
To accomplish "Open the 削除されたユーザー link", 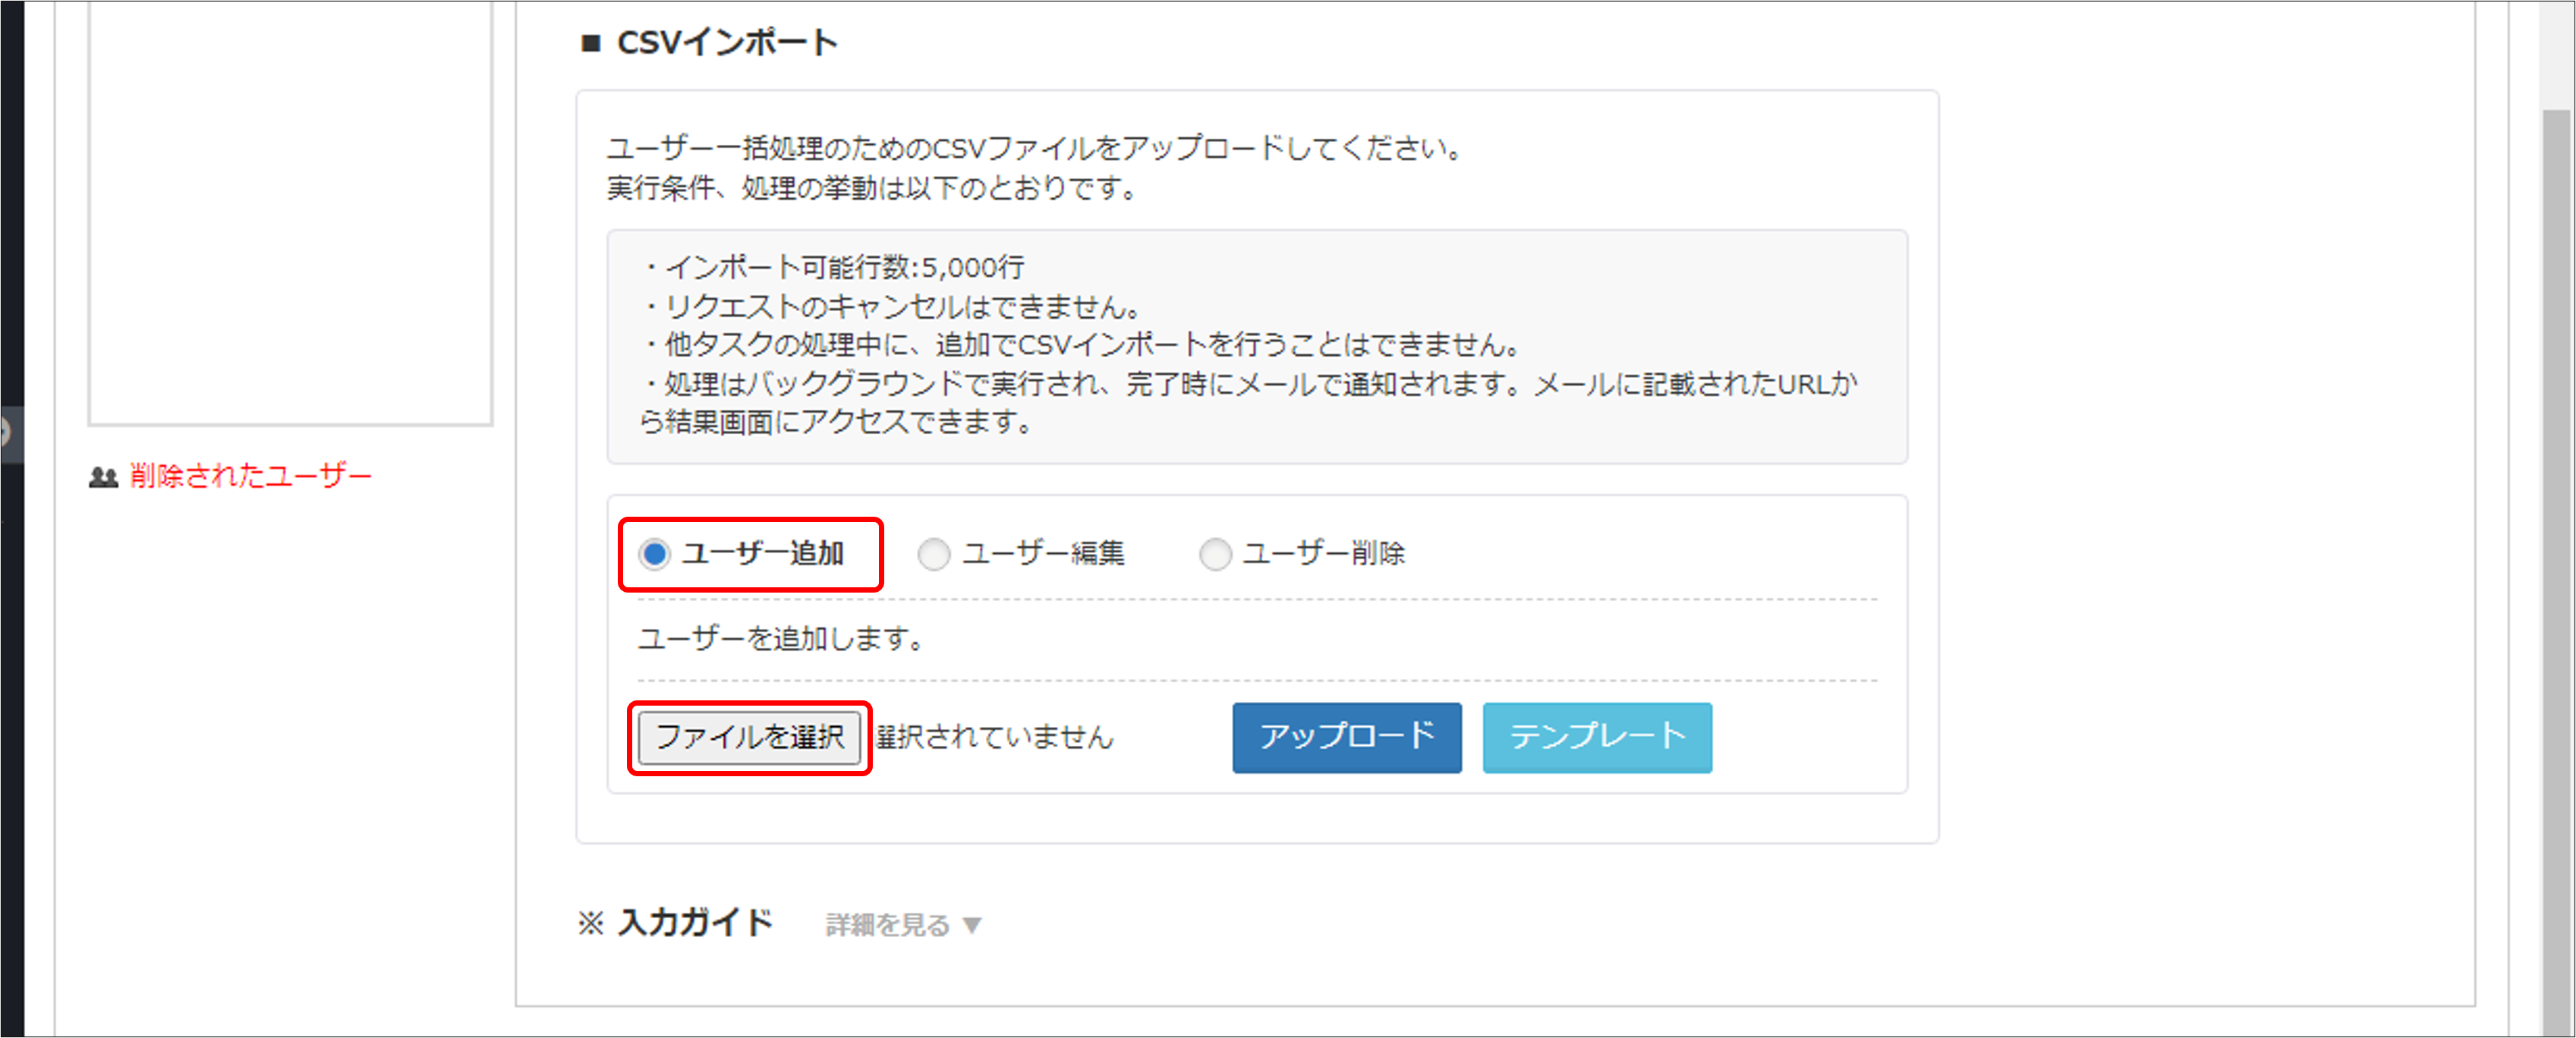I will (x=250, y=476).
